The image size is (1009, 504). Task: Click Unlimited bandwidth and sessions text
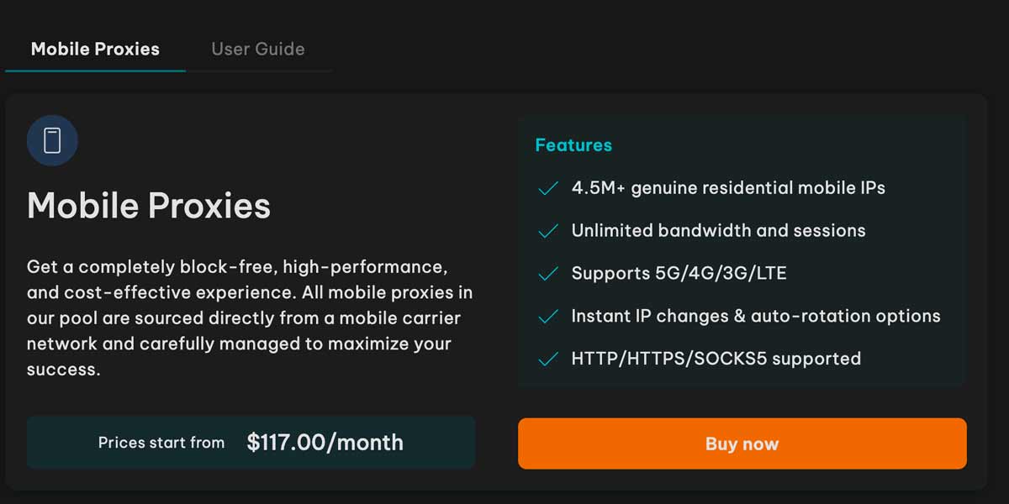718,230
